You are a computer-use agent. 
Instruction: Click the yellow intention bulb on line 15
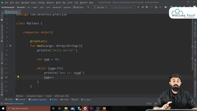pos(18,77)
